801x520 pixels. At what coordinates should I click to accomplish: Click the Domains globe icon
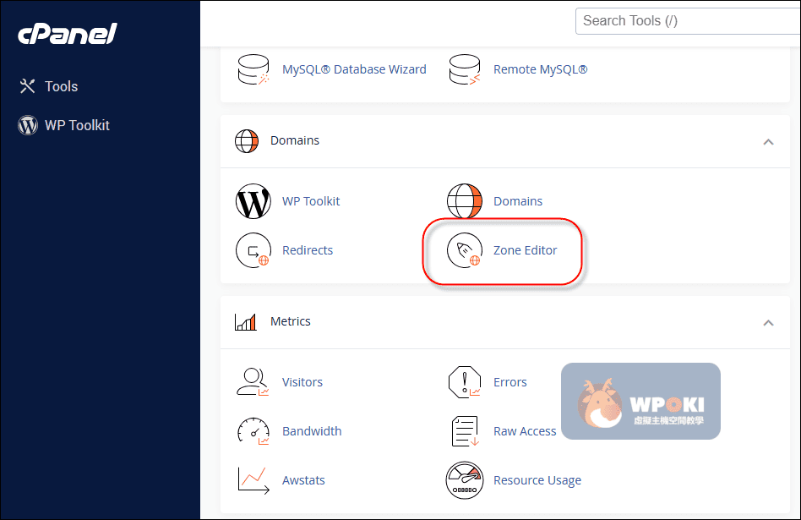click(464, 201)
